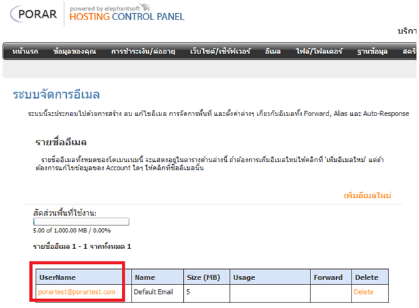419x308 pixels.
Task: Open the porartest@porartest.com account
Action: point(77,292)
